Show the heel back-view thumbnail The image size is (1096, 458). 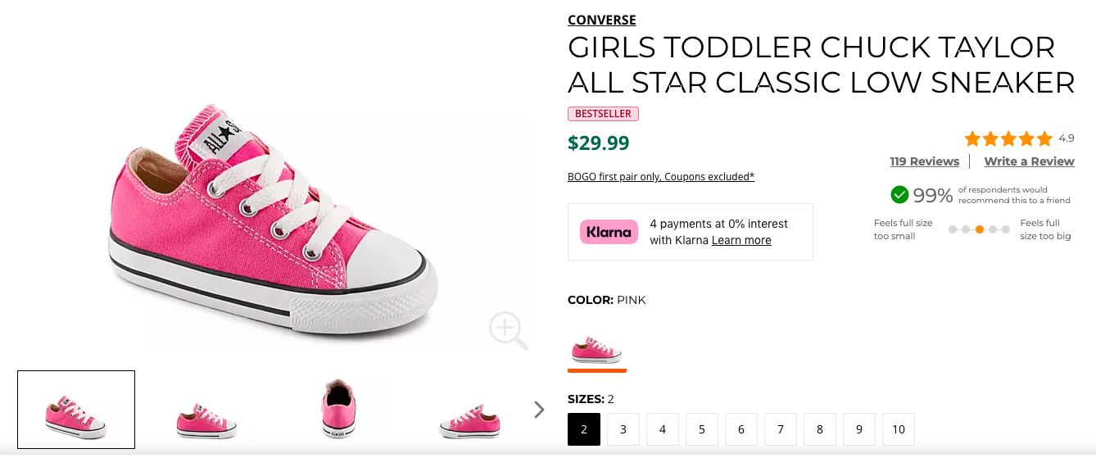point(338,409)
